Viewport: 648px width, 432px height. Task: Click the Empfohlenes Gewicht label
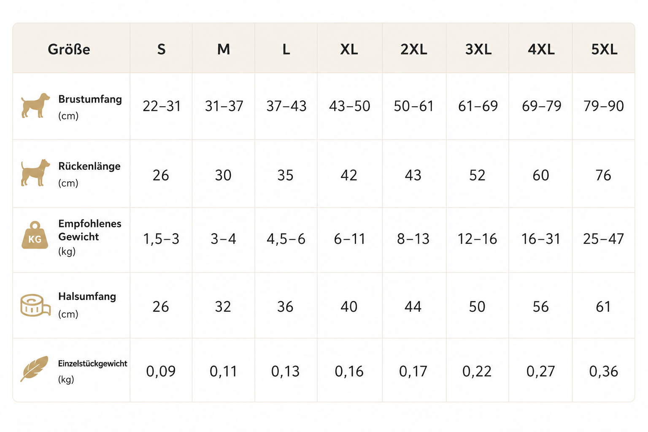(x=89, y=230)
